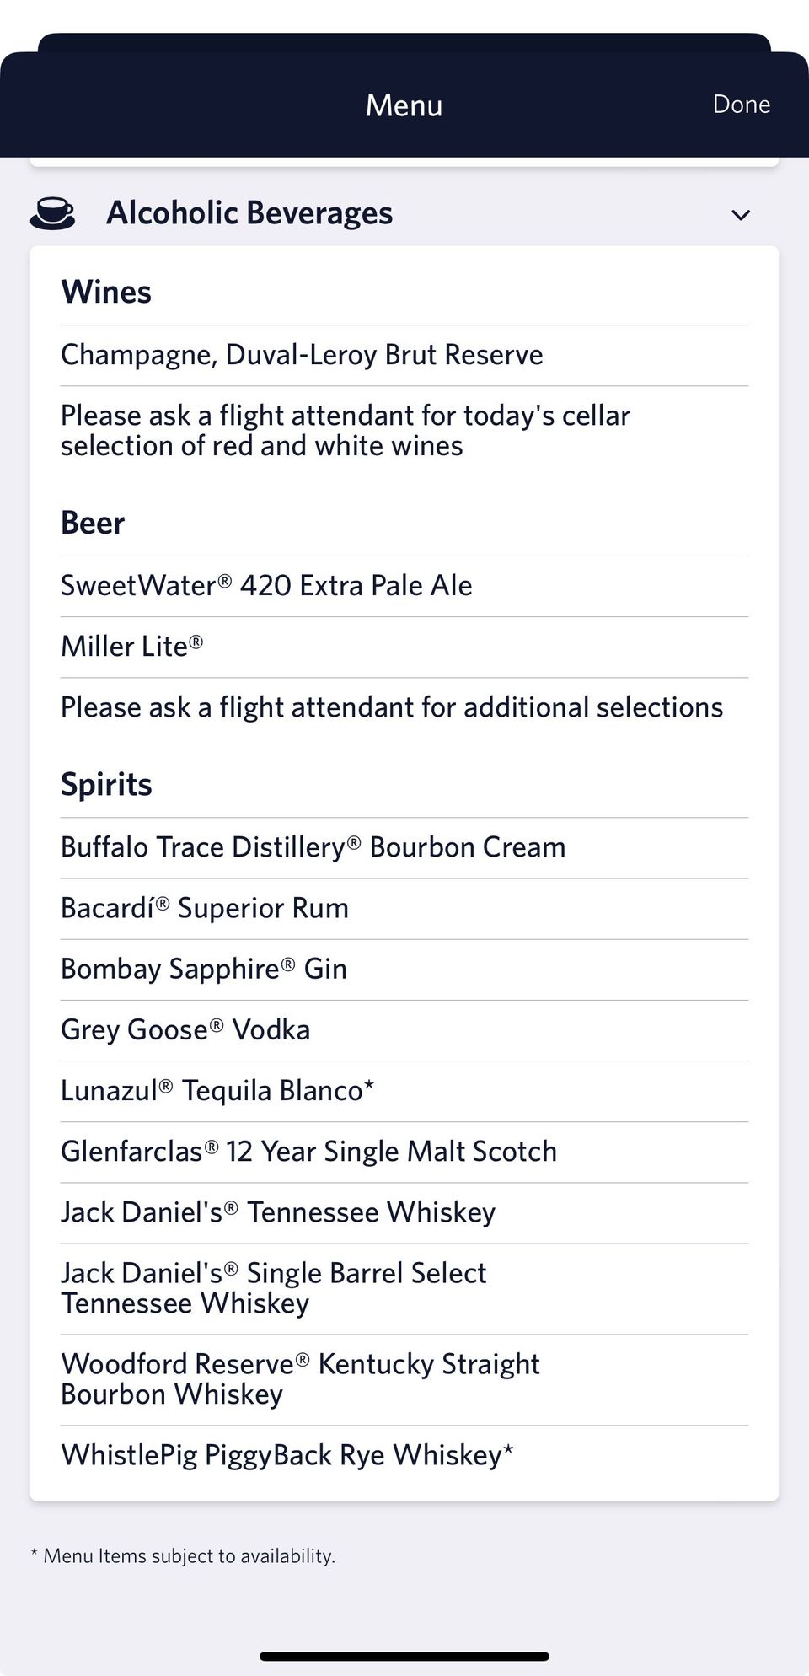The height and width of the screenshot is (1676, 809).
Task: Collapse the Alcoholic Beverages chevron
Action: click(741, 215)
